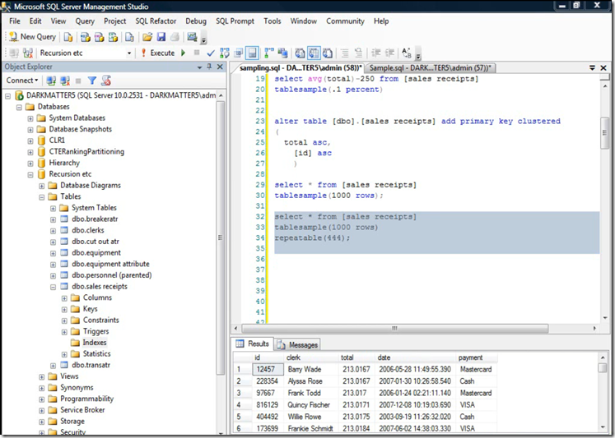The image size is (615, 438).
Task: Select the sampling.sql tab
Action: [300, 67]
